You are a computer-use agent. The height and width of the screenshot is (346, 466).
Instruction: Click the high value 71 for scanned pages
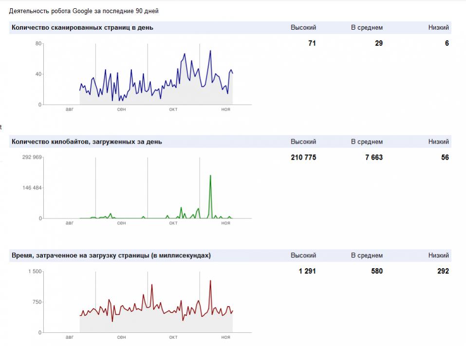click(x=312, y=43)
